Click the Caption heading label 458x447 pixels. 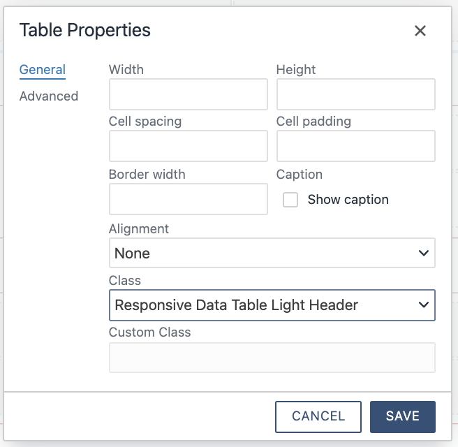pyautogui.click(x=300, y=175)
